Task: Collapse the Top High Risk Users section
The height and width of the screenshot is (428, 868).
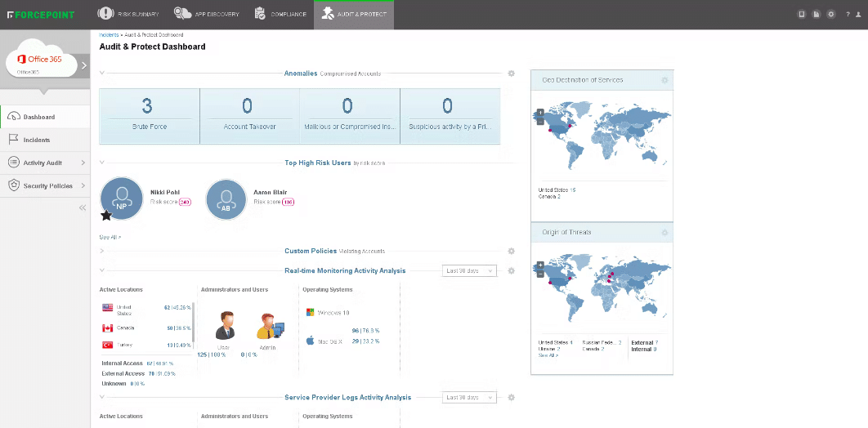Action: coord(102,163)
